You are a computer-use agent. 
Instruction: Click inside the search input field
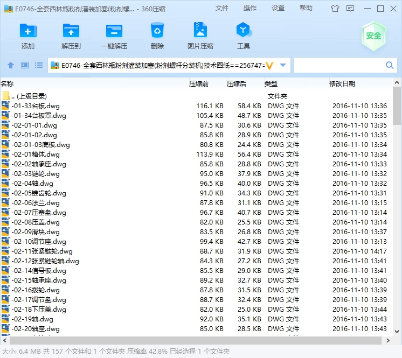coord(338,65)
